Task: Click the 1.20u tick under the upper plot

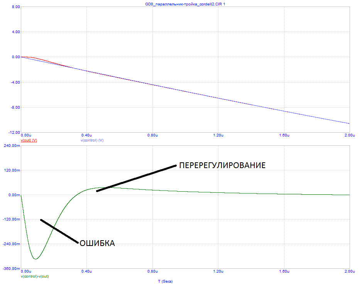Action: pyautogui.click(x=218, y=135)
